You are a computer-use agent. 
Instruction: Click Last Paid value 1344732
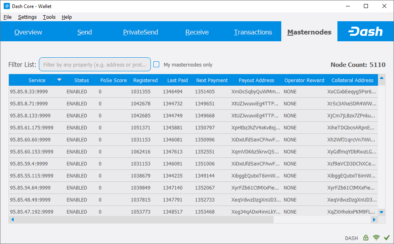click(x=173, y=104)
